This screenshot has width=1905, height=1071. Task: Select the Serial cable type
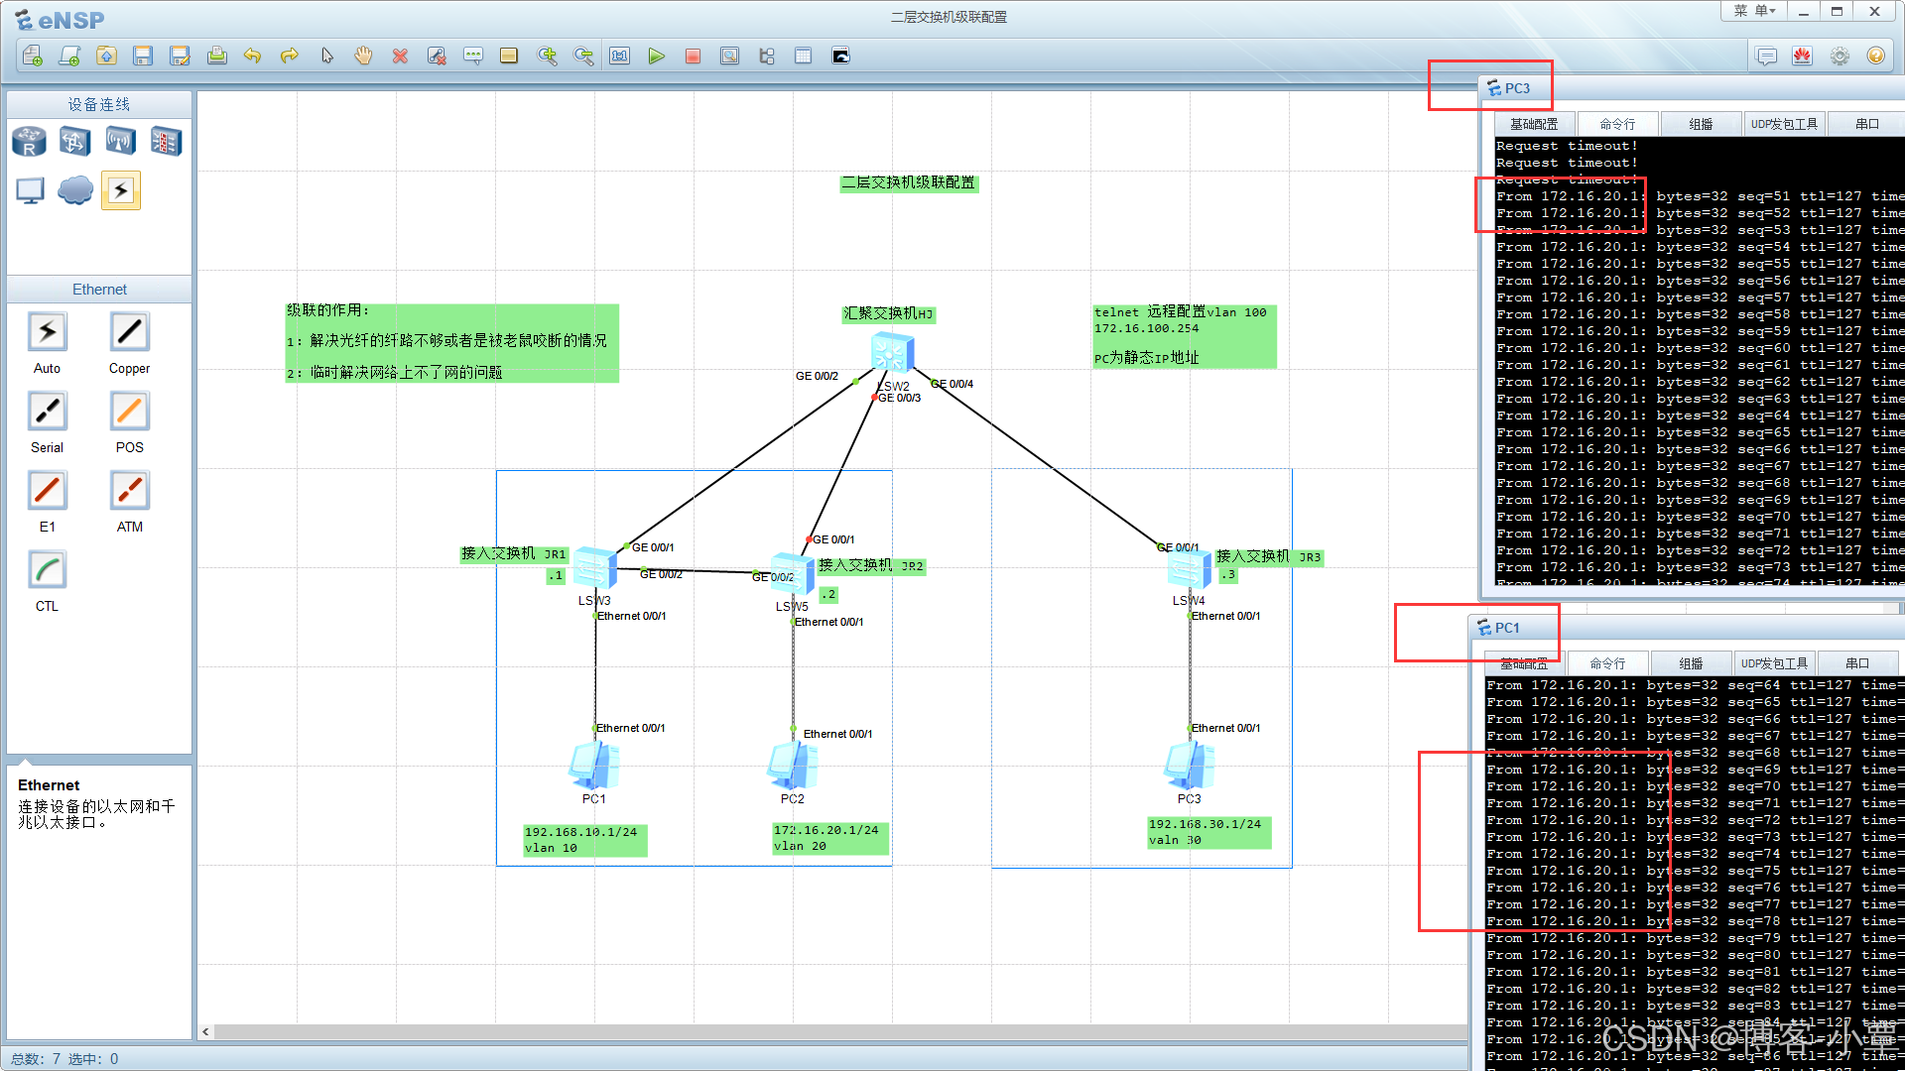coord(47,412)
